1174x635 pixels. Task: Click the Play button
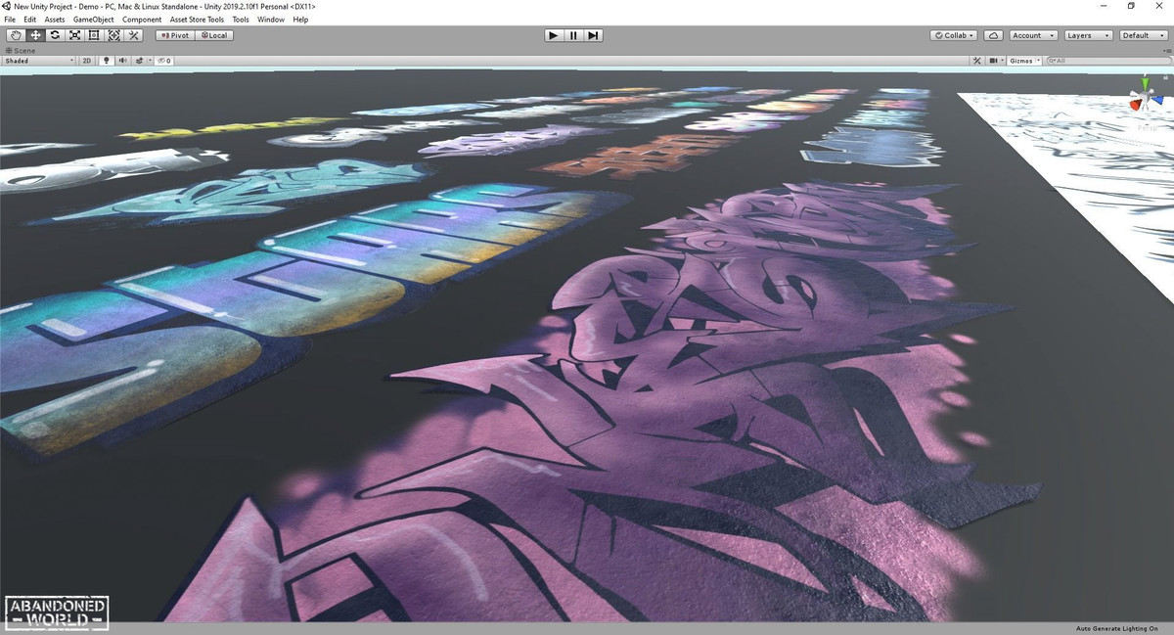coord(553,35)
